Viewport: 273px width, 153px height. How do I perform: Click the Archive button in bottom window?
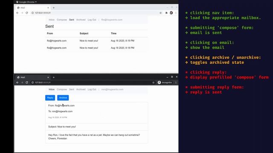point(63,98)
